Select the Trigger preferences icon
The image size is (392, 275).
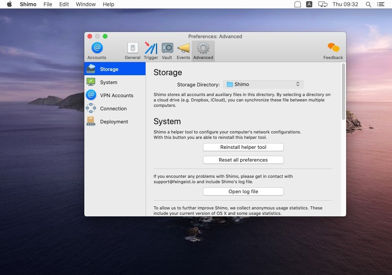151,49
